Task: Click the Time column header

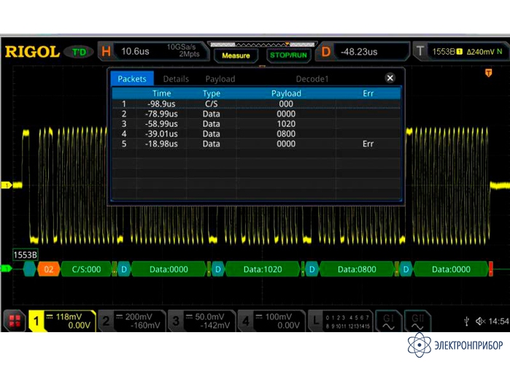Action: (162, 93)
